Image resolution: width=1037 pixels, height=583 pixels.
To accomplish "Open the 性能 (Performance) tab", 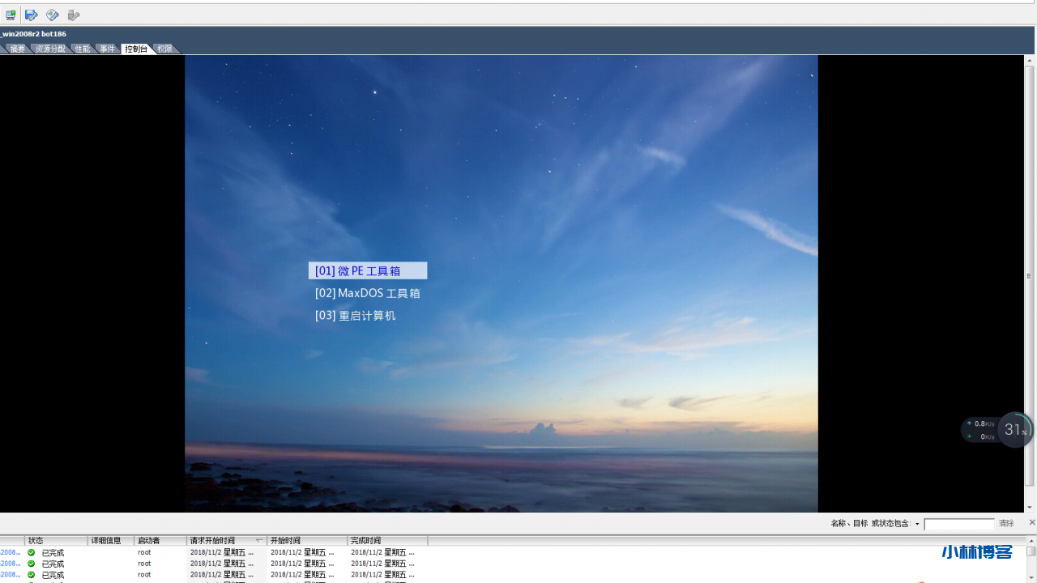I will [x=83, y=49].
